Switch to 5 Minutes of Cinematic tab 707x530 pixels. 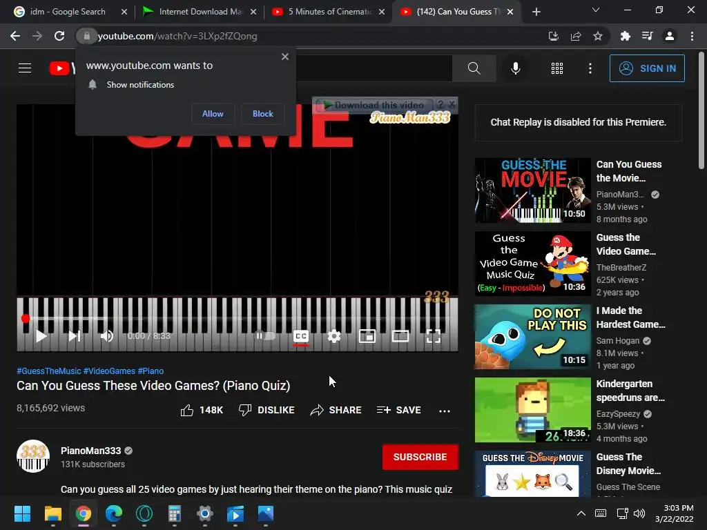329,12
